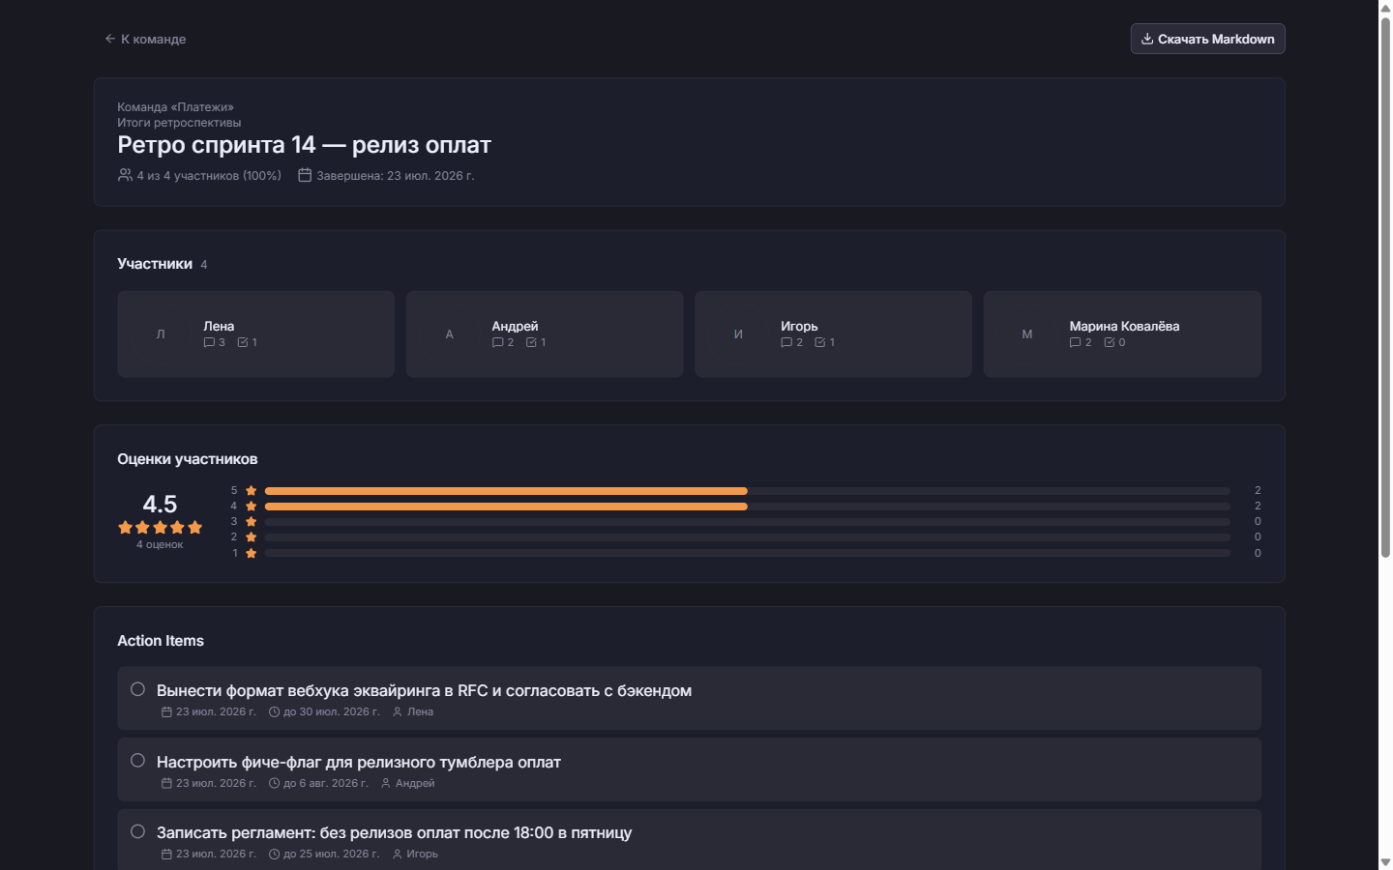Click the comments icon on Марина Ковалёва's card
This screenshot has width=1393, height=870.
point(1075,342)
